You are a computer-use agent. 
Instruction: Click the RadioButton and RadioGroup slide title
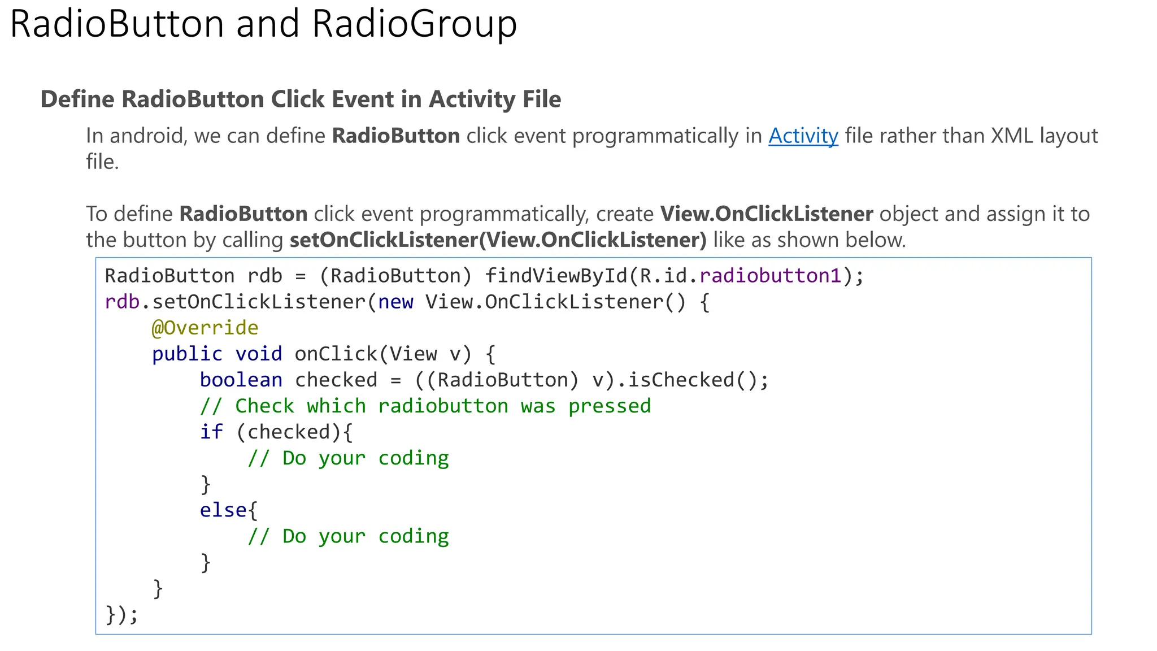pyautogui.click(x=263, y=24)
